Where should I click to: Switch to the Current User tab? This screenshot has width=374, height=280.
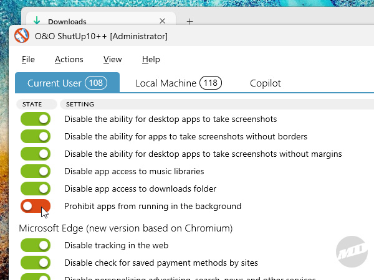coord(67,83)
